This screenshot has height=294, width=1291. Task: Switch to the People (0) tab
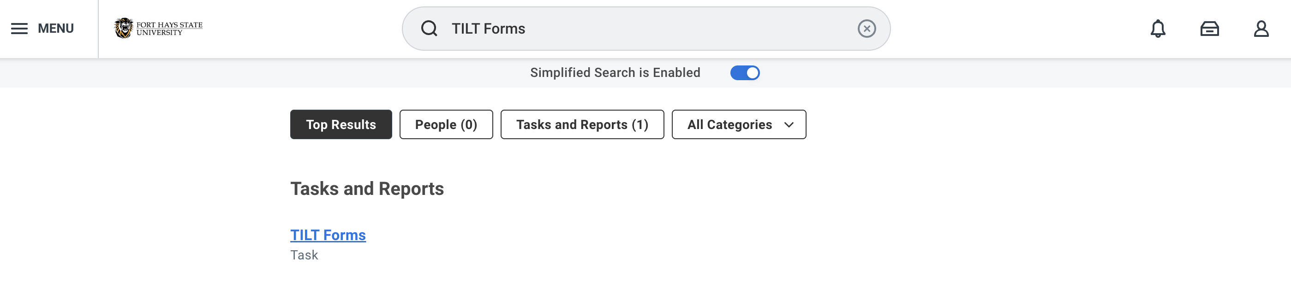(446, 125)
